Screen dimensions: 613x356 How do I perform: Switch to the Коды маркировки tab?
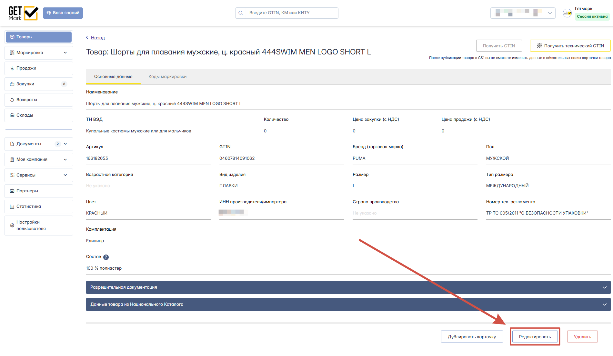coord(167,77)
